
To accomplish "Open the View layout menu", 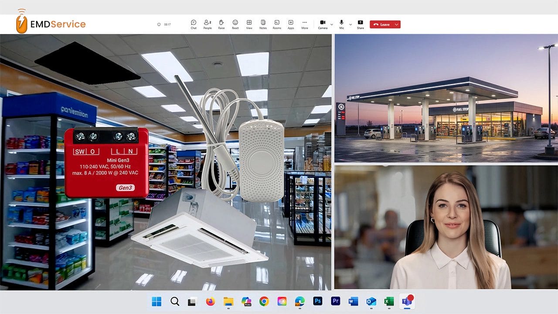I will (249, 24).
